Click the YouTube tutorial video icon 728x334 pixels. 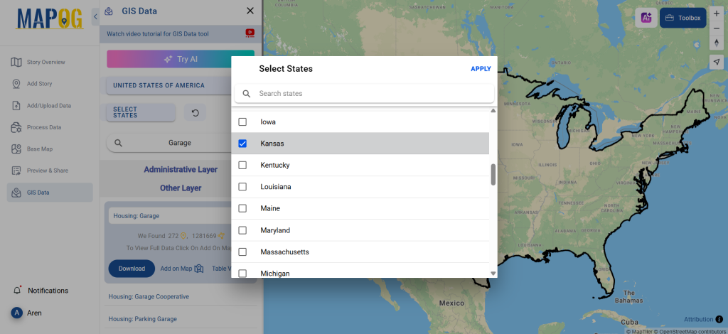tap(250, 33)
